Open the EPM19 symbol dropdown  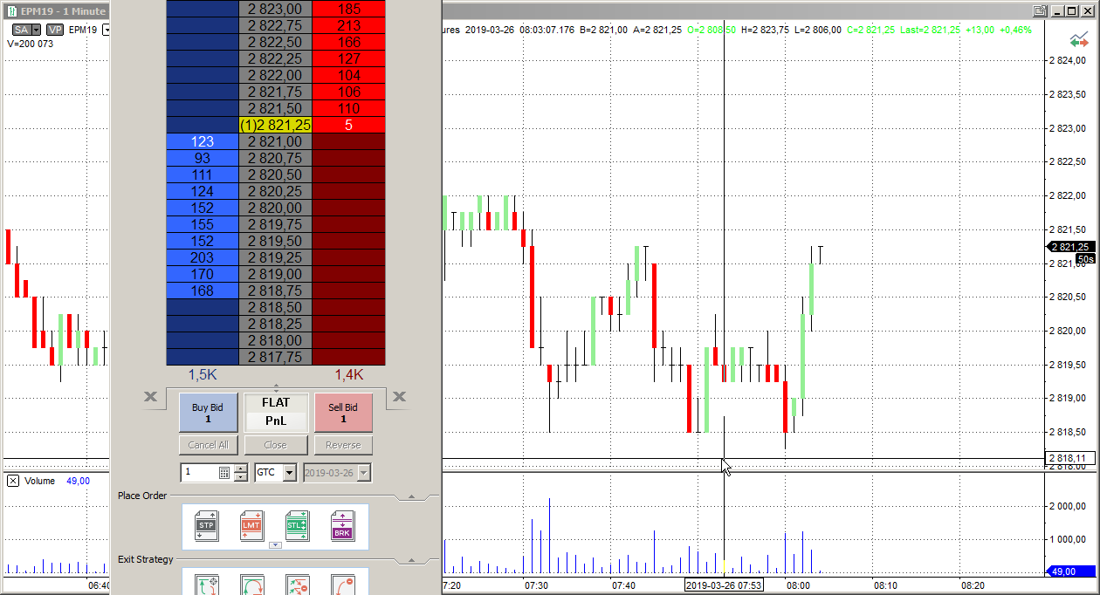pyautogui.click(x=107, y=30)
